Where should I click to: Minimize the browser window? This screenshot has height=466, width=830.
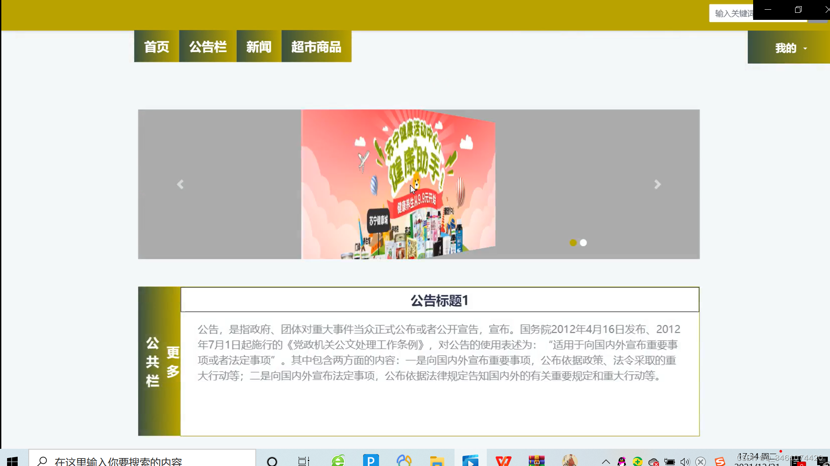[x=768, y=9]
